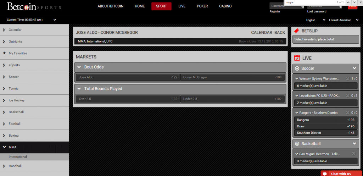Open the Poker section
This screenshot has width=363, height=176.
[x=202, y=6]
